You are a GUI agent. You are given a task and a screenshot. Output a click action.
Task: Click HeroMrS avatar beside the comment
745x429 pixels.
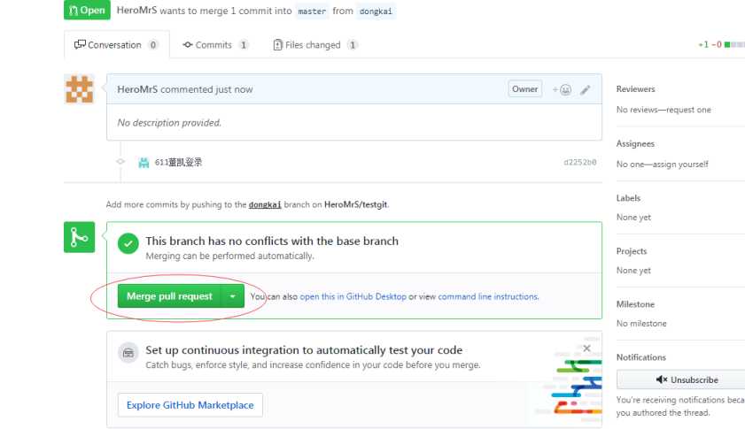click(80, 89)
